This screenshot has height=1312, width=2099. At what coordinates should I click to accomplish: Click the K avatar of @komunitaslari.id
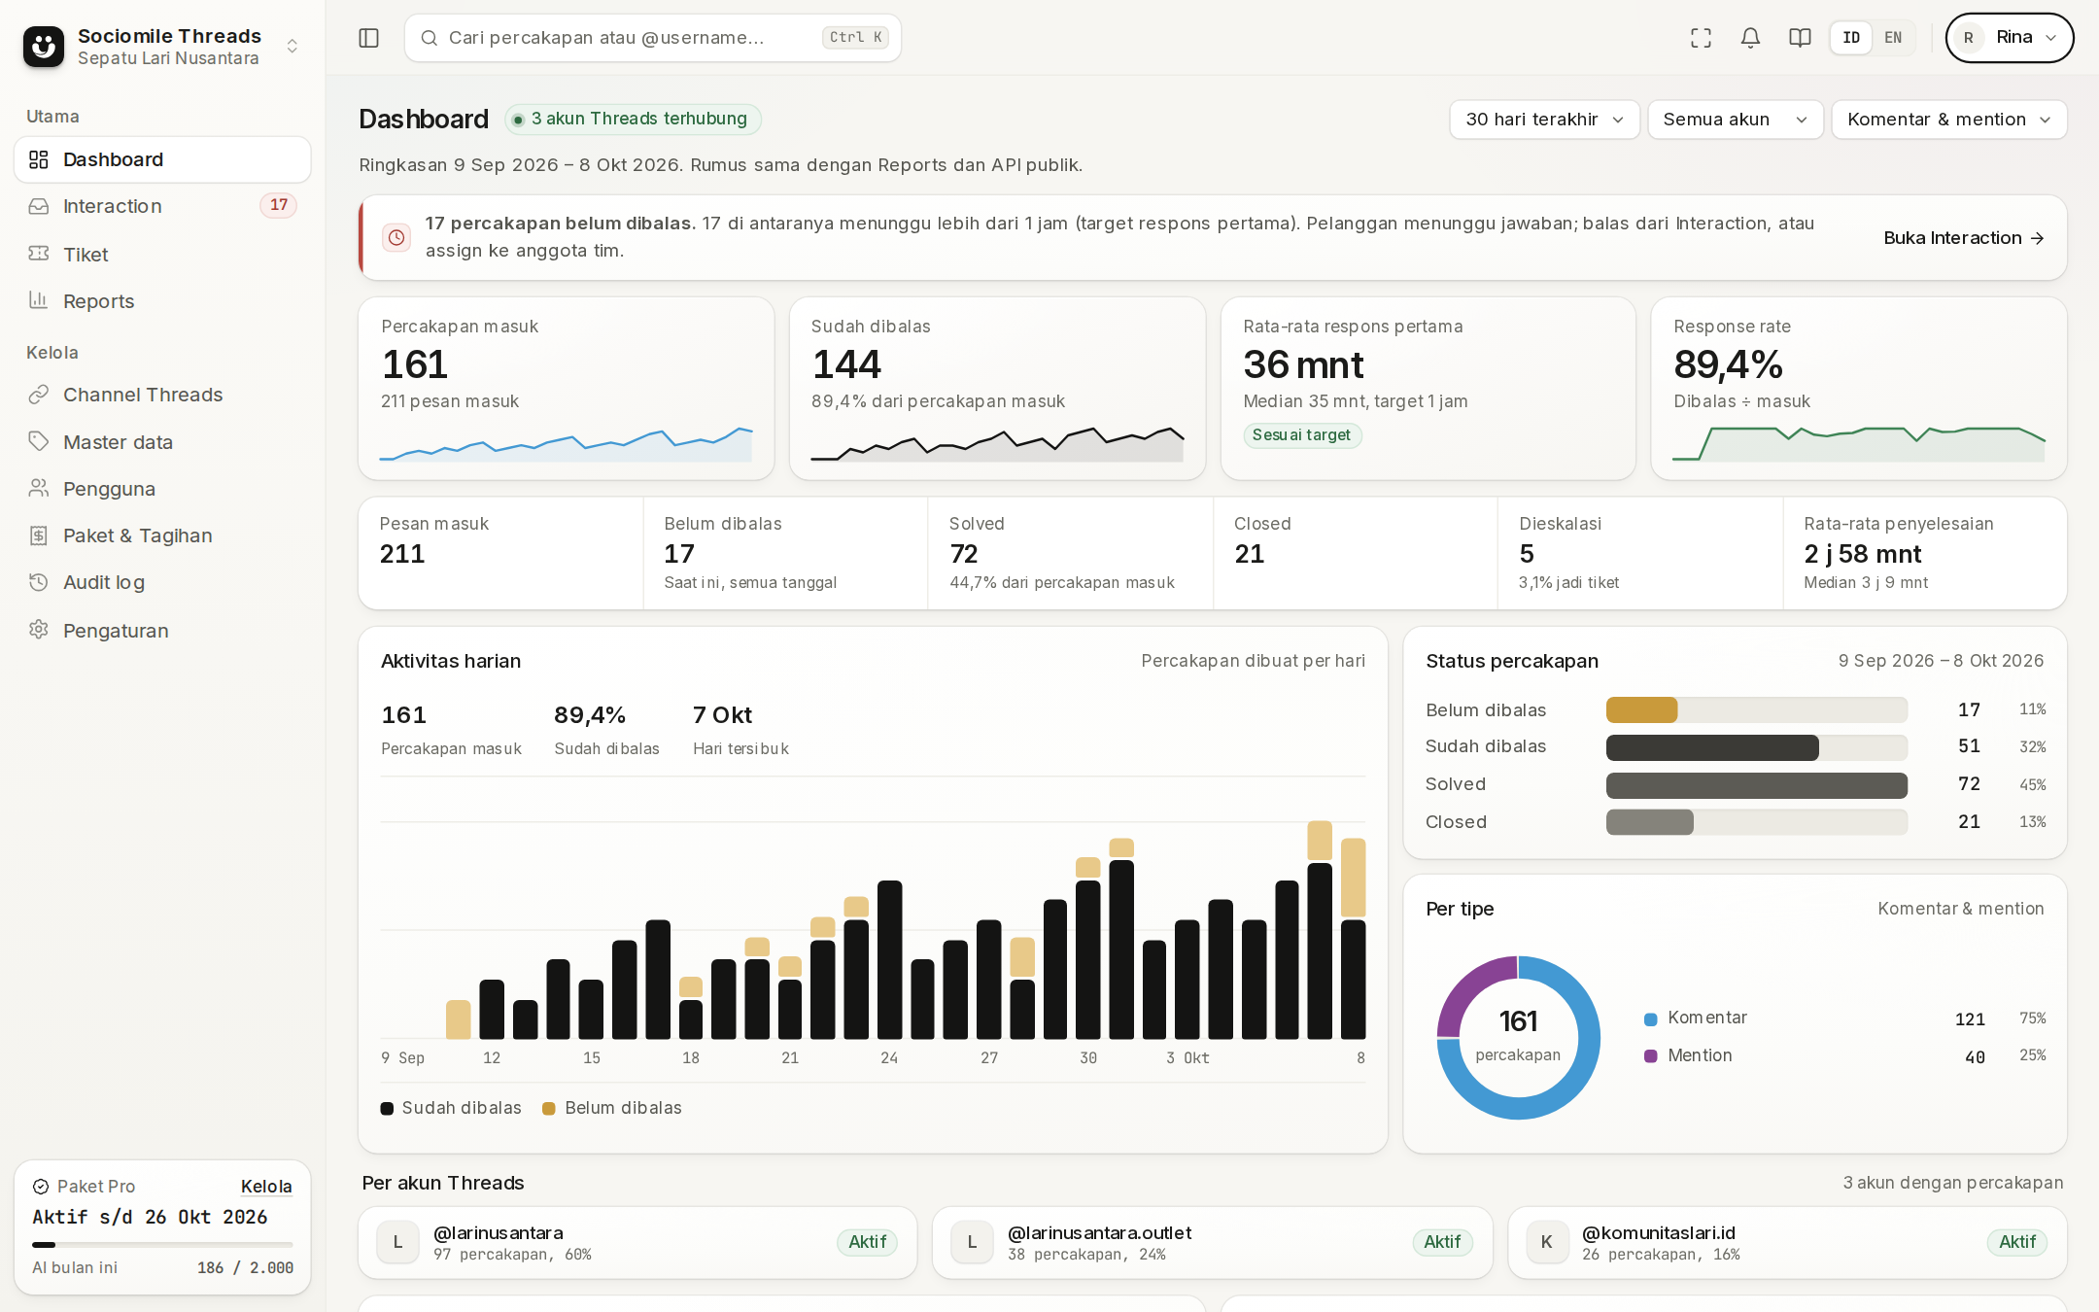click(1547, 1242)
